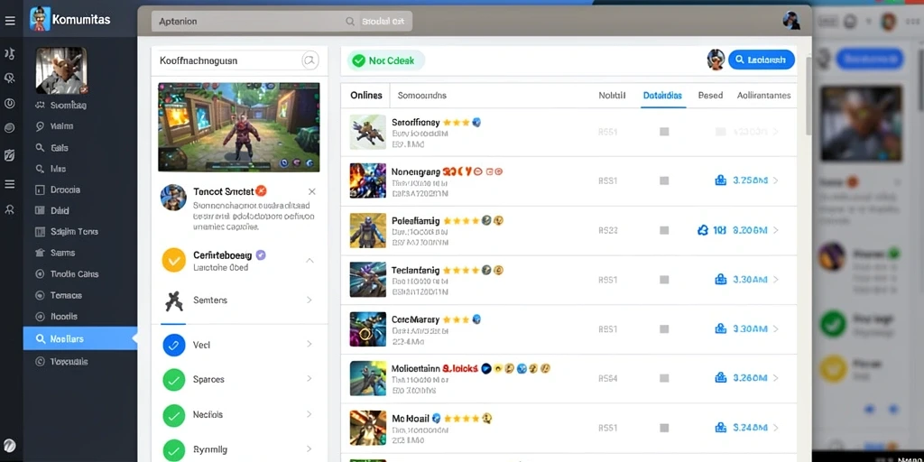Click the download icon in the Nonengrang row
Viewport: 924px width, 462px height.
tap(720, 180)
